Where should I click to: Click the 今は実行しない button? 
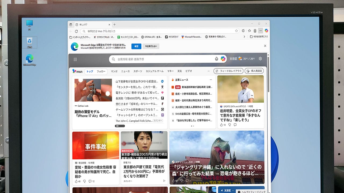(x=151, y=46)
